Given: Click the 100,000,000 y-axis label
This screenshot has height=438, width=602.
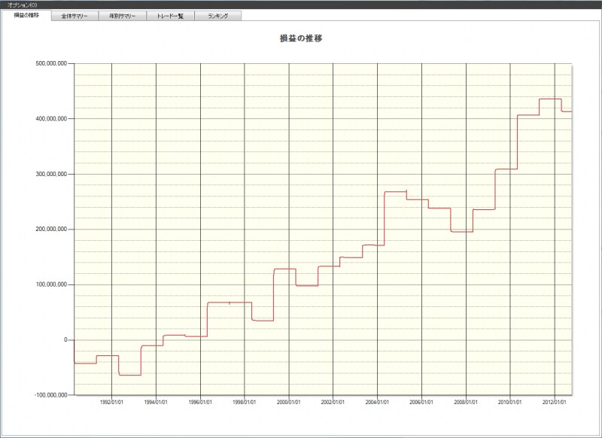Looking at the screenshot, I should click(x=51, y=284).
